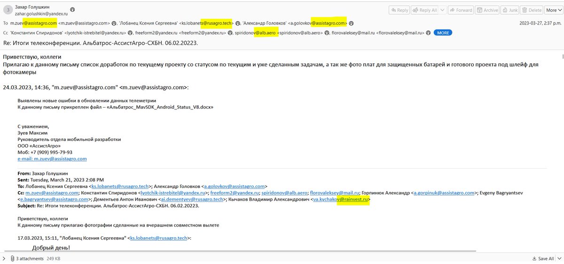Open ks.lobanets@rusagro.tech link in quoted To line
The width and height of the screenshot is (564, 264).
coord(120,186)
